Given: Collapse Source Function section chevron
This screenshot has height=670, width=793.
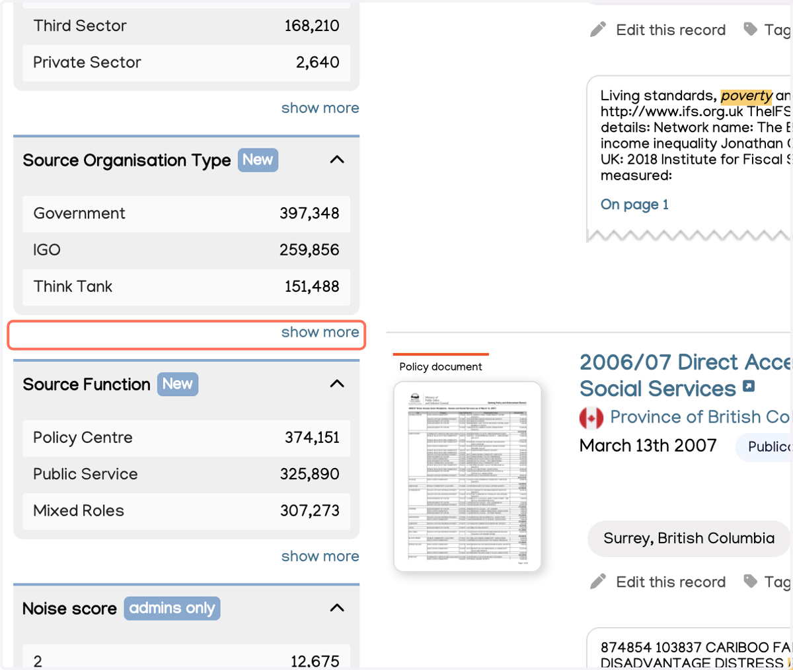Looking at the screenshot, I should pos(337,384).
